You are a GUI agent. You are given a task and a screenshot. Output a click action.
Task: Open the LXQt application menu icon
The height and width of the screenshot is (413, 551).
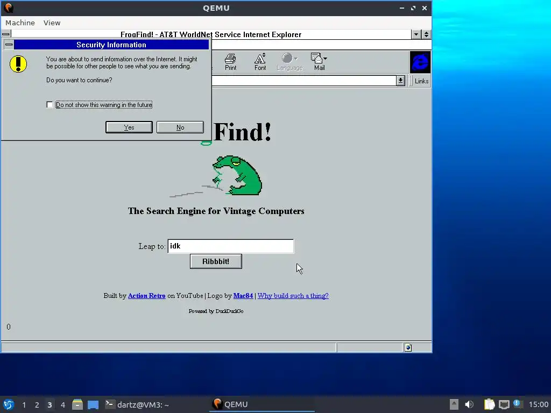pos(9,404)
